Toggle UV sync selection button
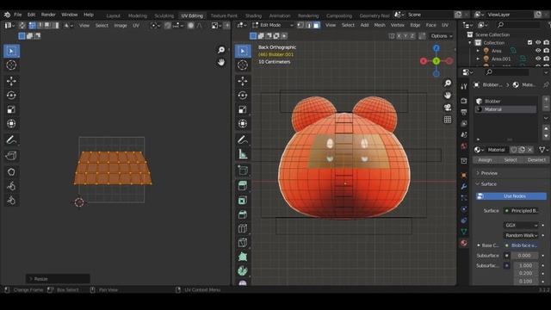This screenshot has height=310, width=551. (22, 25)
